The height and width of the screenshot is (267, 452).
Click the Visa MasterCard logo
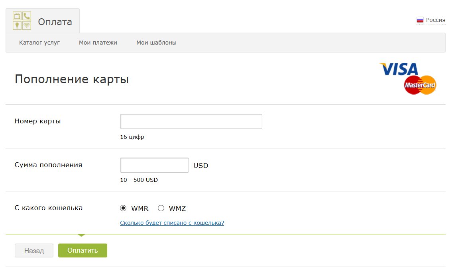click(408, 78)
